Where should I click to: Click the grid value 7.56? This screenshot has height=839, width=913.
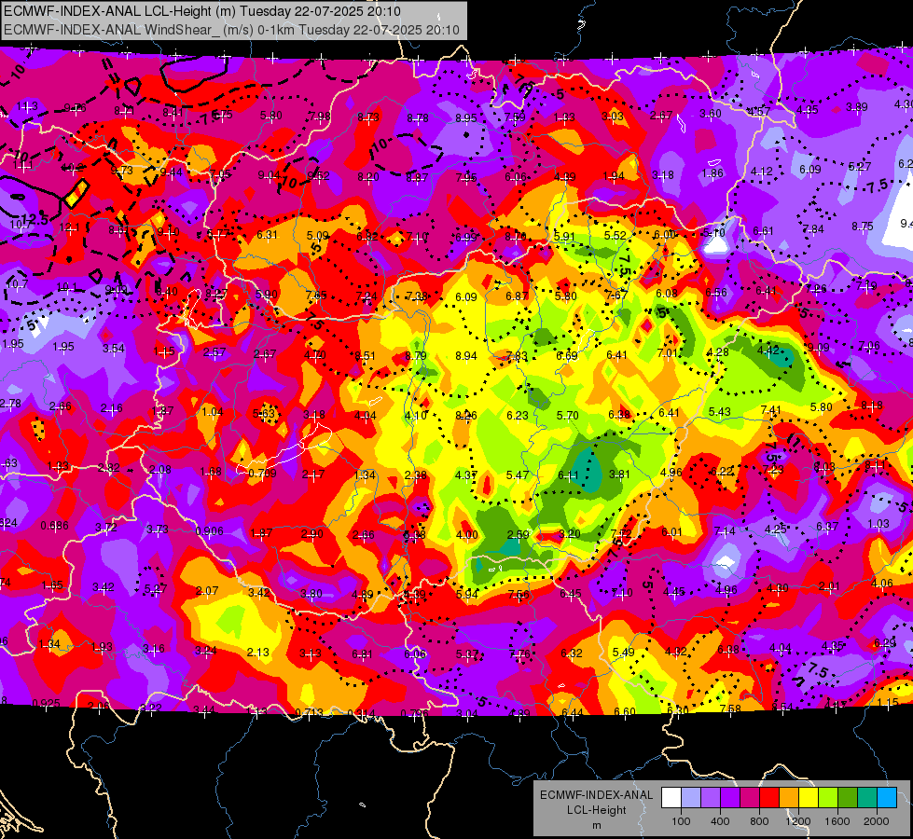[x=519, y=595]
